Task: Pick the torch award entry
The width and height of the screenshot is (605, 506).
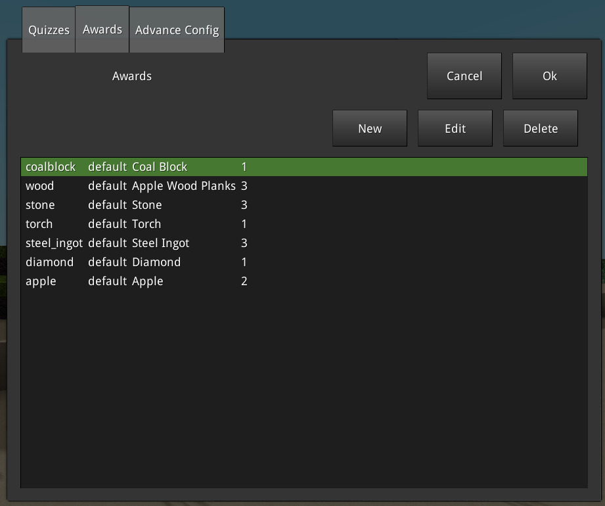Action: coord(39,224)
